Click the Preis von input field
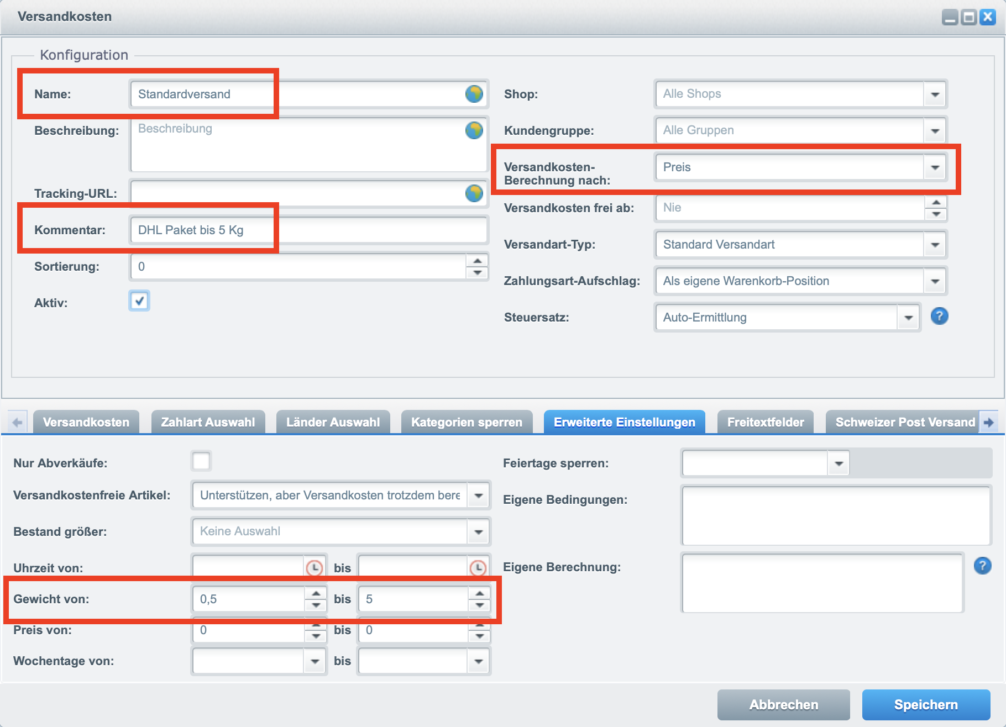 coord(249,630)
